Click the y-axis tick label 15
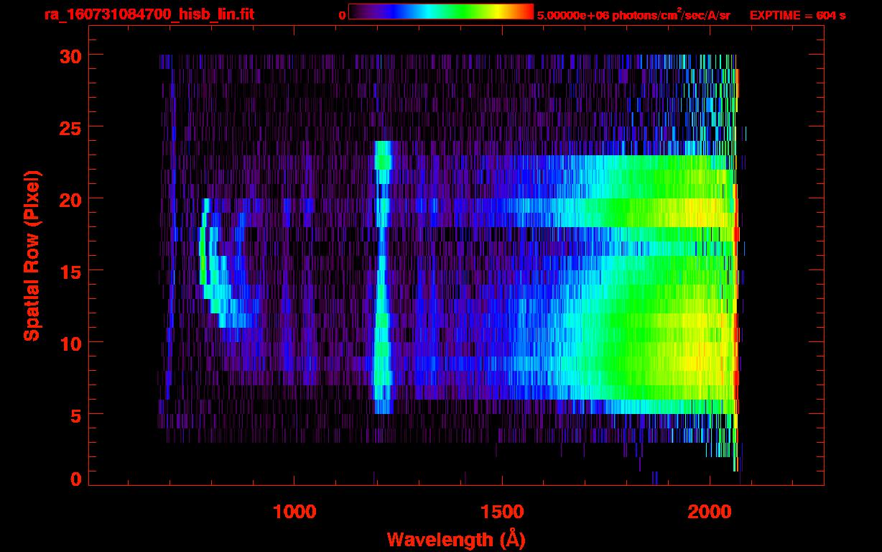 [70, 271]
